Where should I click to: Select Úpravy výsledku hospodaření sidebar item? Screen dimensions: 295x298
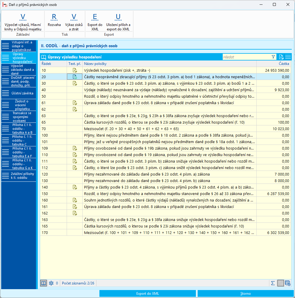(x=19, y=58)
